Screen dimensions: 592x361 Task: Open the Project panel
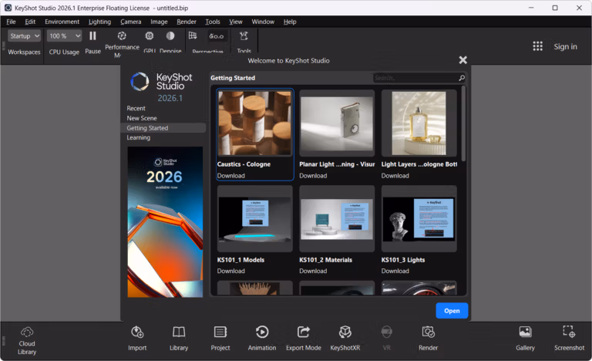220,339
